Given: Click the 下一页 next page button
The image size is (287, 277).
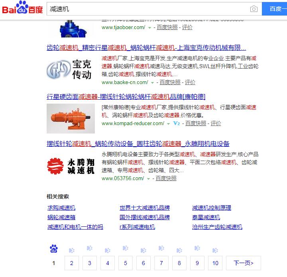Looking at the screenshot, I should pos(243,263).
